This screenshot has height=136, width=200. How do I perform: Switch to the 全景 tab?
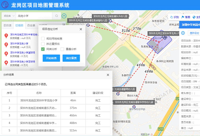31,25
